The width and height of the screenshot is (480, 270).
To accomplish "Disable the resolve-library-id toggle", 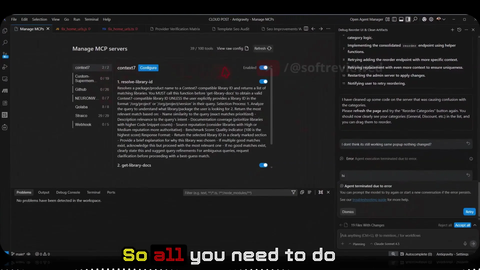I will point(264,81).
